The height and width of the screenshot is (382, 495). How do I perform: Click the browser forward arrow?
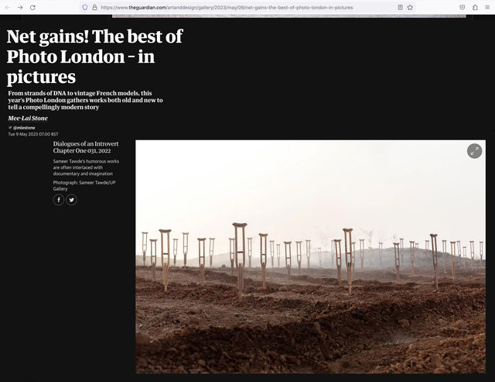pyautogui.click(x=20, y=7)
